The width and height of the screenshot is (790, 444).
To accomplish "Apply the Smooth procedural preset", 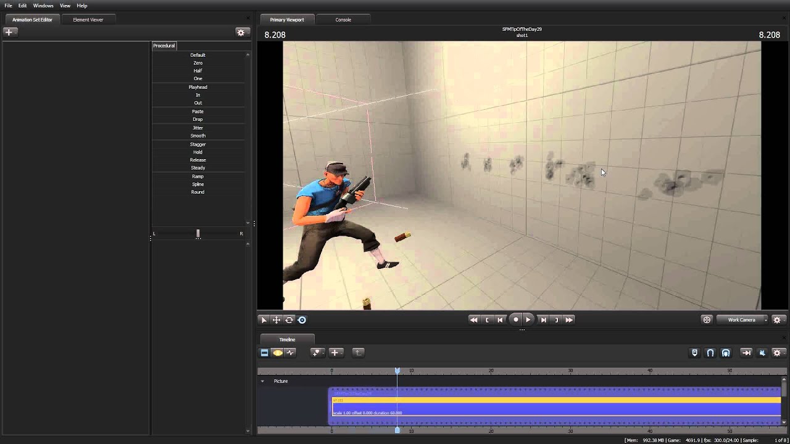I will coord(197,136).
